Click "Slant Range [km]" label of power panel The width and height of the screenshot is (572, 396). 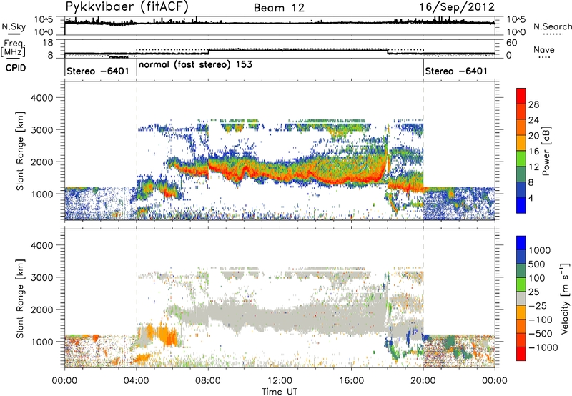(20, 151)
